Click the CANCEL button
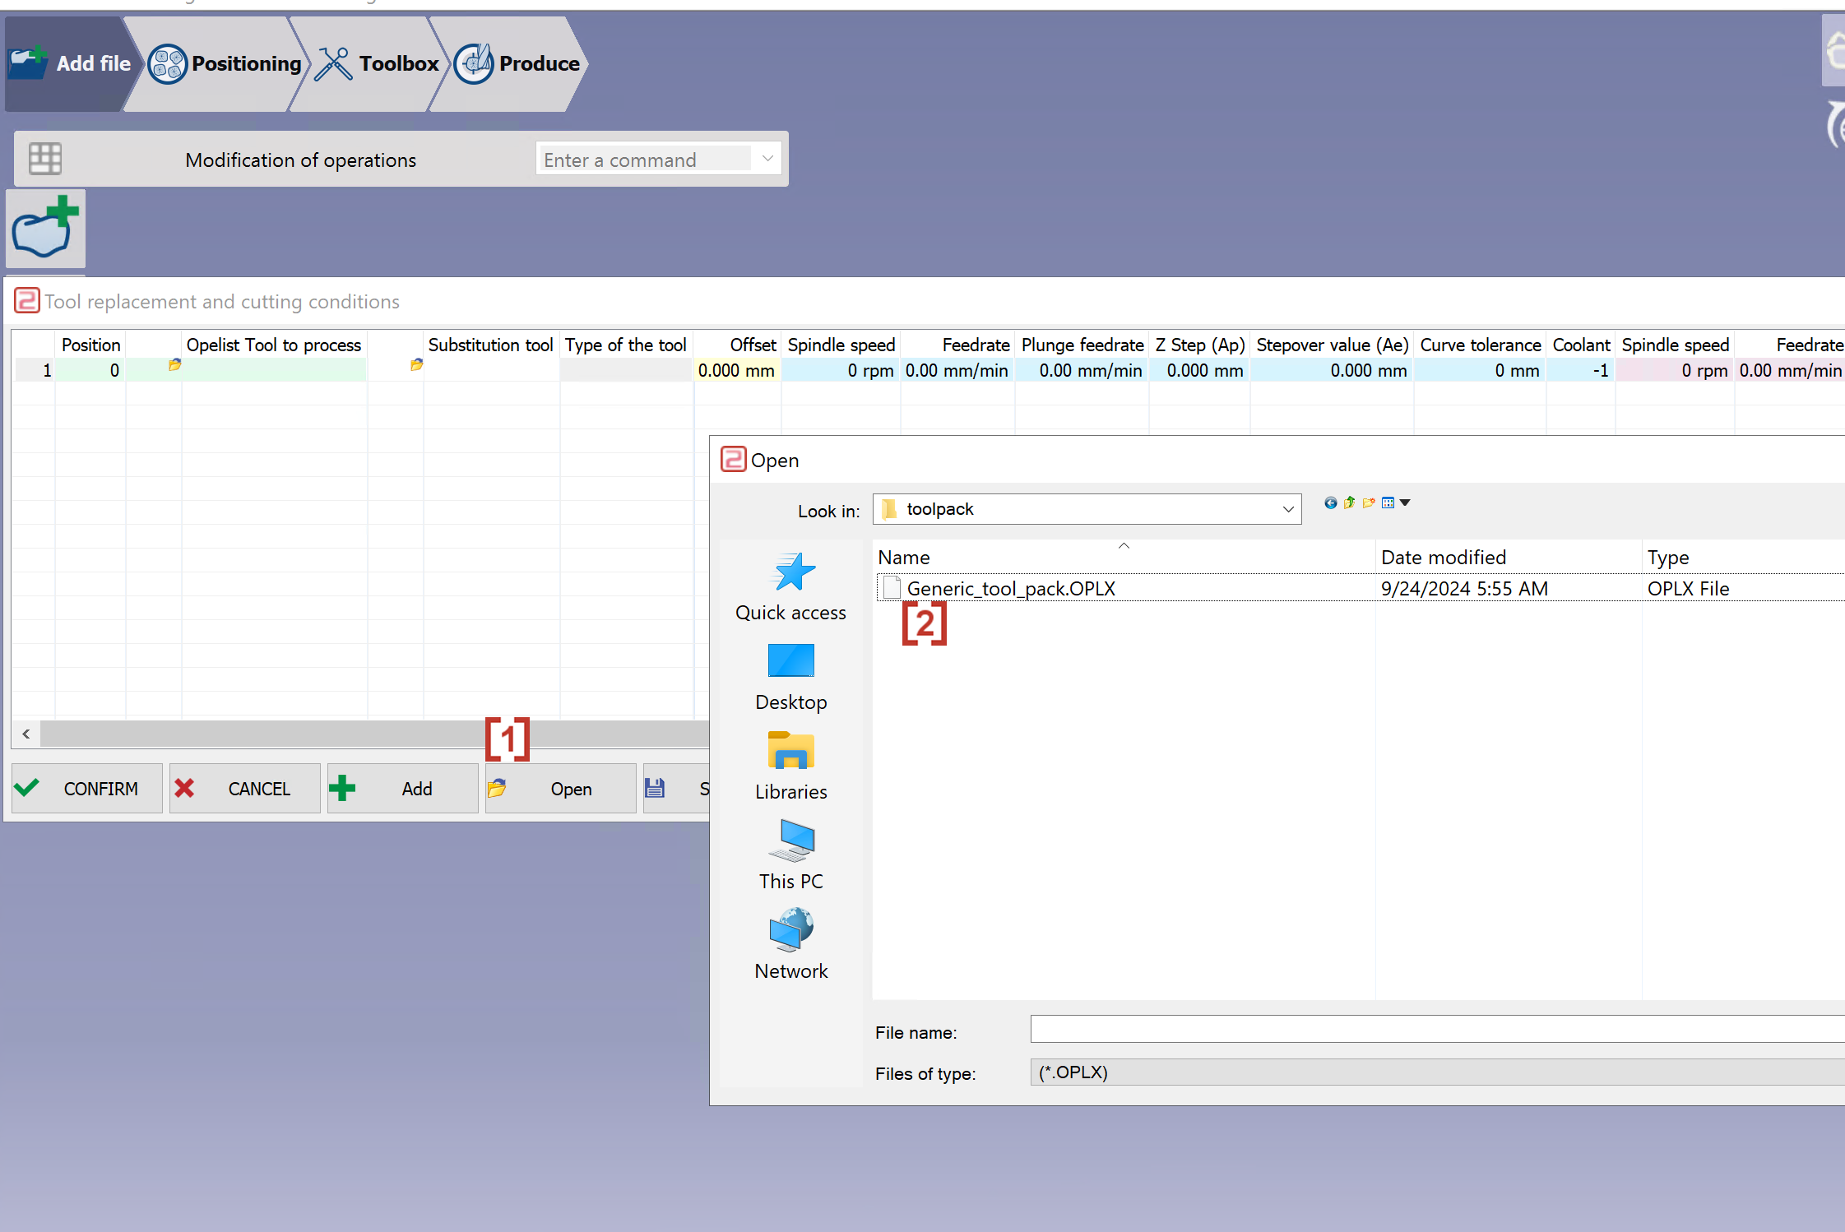Viewport: 1845px width, 1232px height. 244,788
